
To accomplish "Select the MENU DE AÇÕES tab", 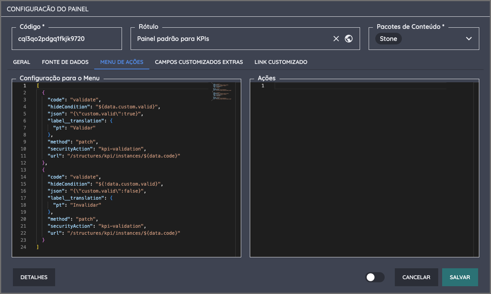I will pyautogui.click(x=122, y=62).
